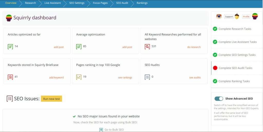Go to the SEO Settings tab
The width and height of the screenshot is (263, 132).
77,3
